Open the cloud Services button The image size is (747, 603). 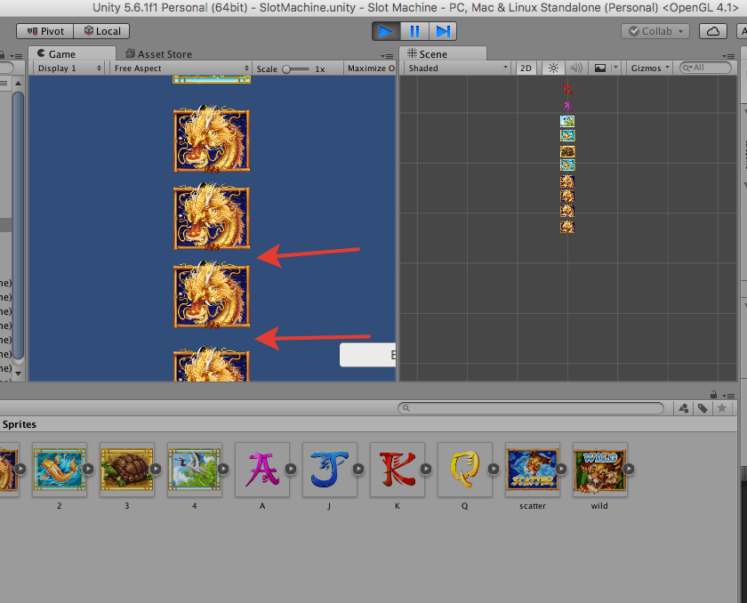(712, 31)
